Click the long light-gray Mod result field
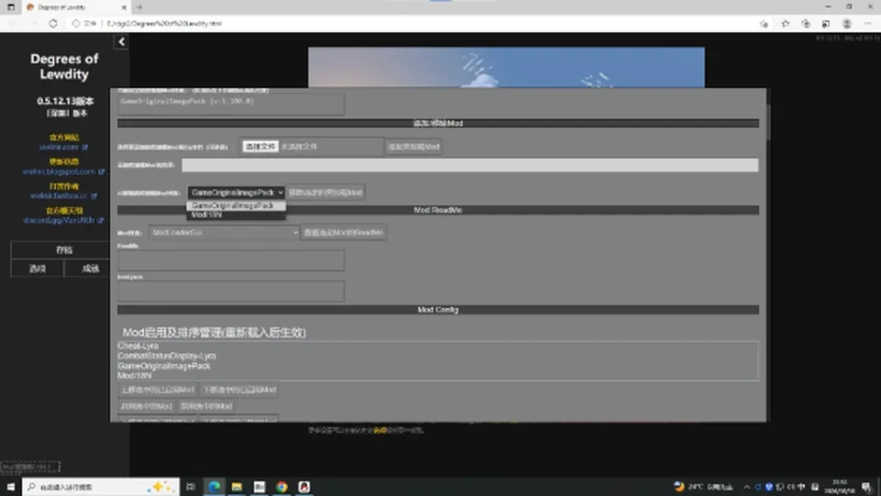 [470, 165]
